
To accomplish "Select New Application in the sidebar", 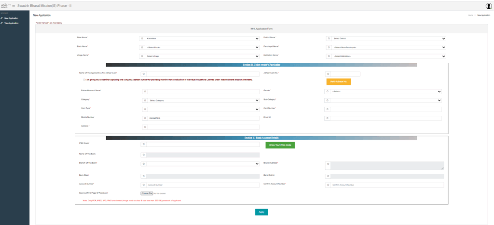I will pos(11,18).
